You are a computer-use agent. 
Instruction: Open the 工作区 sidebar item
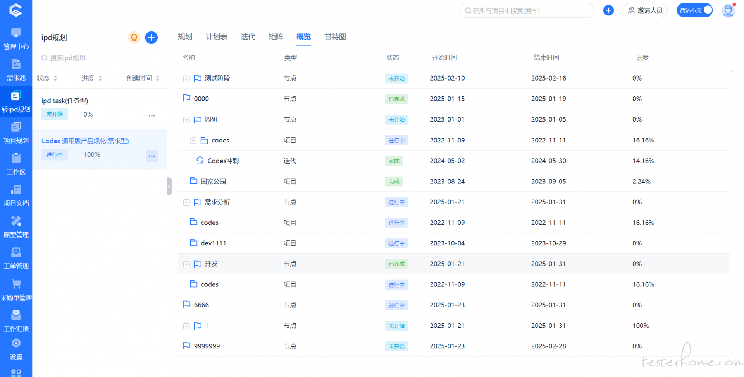16,164
